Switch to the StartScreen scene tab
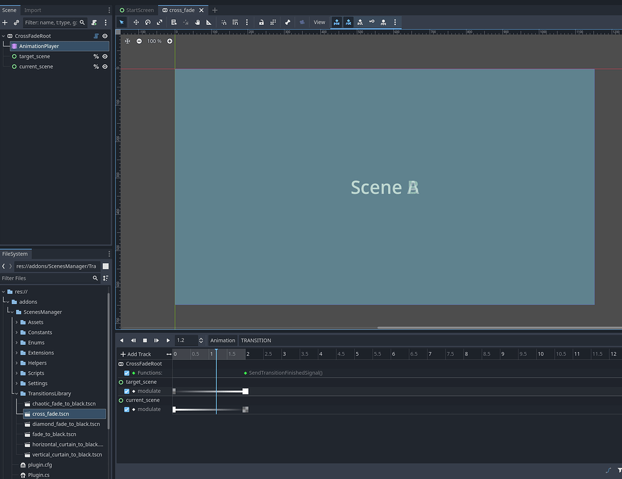 136,10
